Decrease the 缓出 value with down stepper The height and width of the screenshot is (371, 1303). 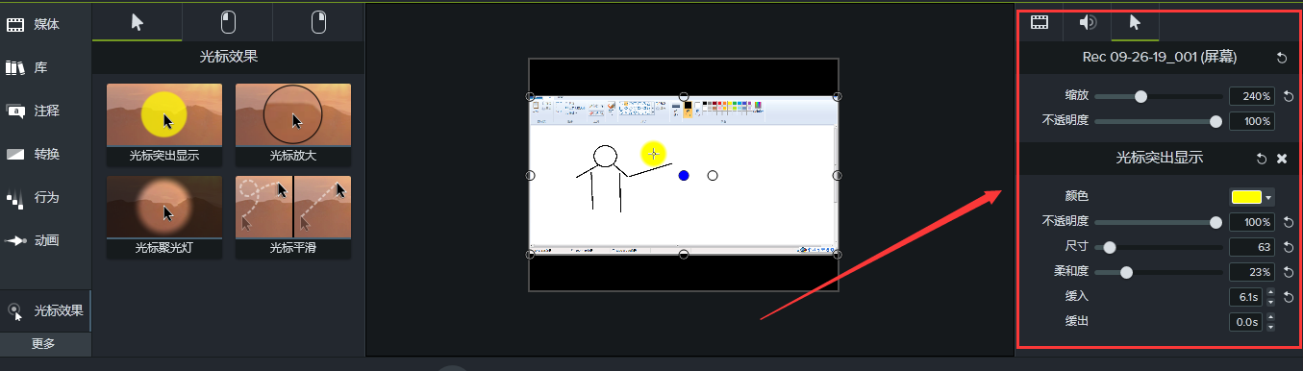coord(1271,327)
